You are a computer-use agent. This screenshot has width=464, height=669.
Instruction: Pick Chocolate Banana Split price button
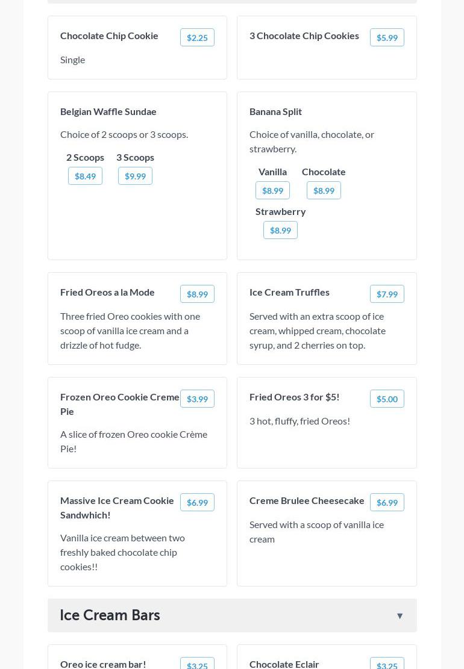[x=324, y=190]
